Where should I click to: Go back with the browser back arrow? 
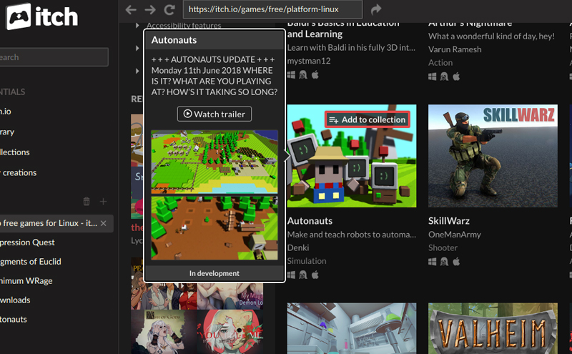(x=131, y=9)
